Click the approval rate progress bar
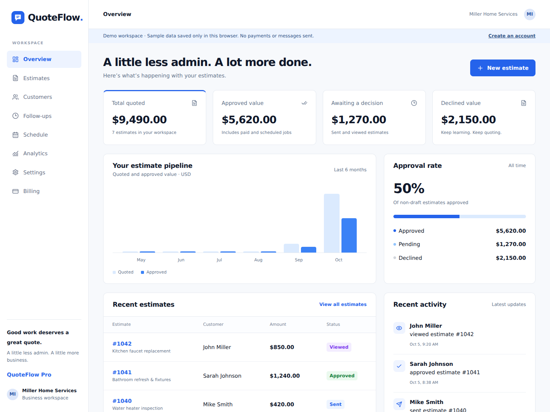This screenshot has width=550, height=412. point(459,217)
